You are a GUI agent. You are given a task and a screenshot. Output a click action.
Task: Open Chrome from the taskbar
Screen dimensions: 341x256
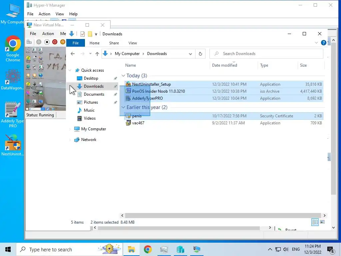click(148, 249)
